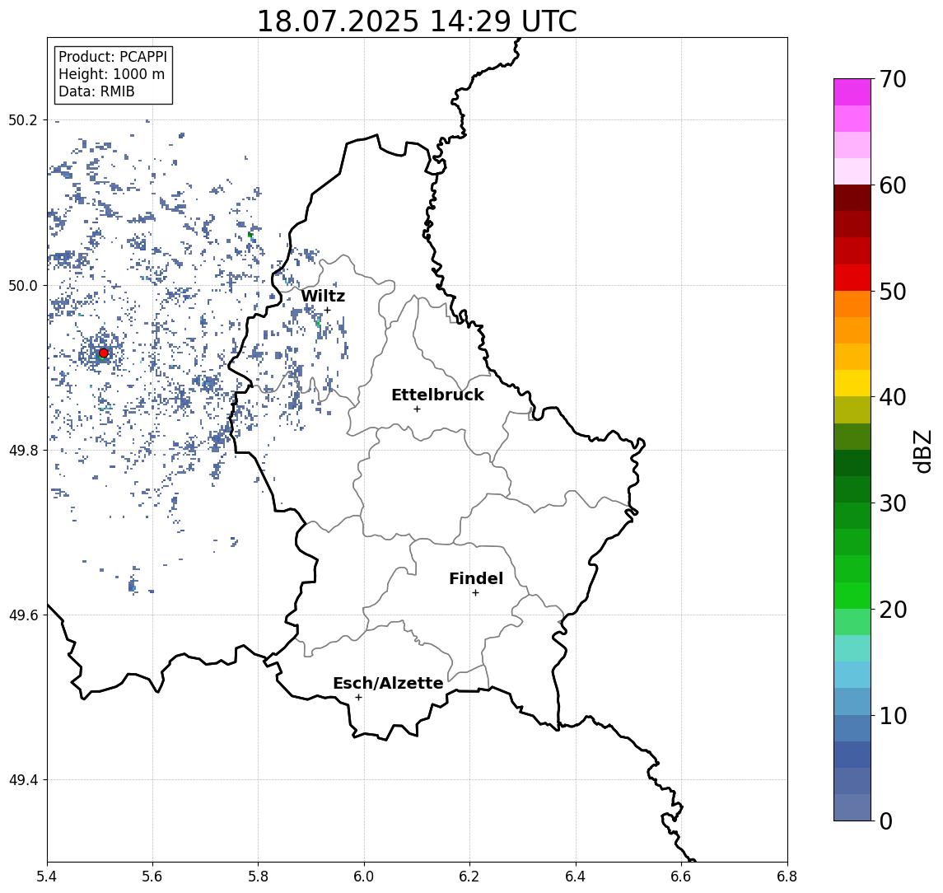Click the red radar location marker

104,353
